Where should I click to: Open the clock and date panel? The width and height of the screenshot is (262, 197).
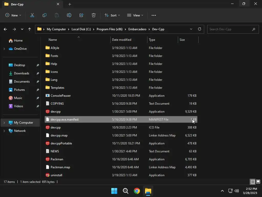click(250, 191)
